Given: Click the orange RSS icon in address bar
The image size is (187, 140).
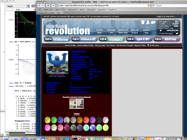Looking at the screenshot, I should click(x=148, y=5).
